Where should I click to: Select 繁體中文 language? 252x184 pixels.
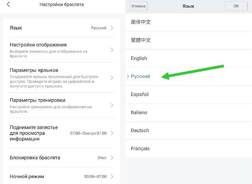click(x=141, y=40)
